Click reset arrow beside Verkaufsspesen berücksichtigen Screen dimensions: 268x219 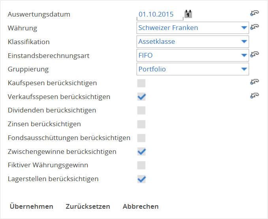coord(254,95)
